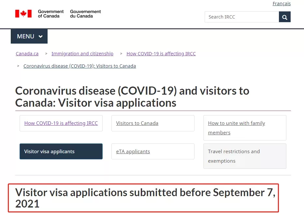The width and height of the screenshot is (304, 215).
Task: Click the Government of Canada wordmark text
Action: [51, 14]
